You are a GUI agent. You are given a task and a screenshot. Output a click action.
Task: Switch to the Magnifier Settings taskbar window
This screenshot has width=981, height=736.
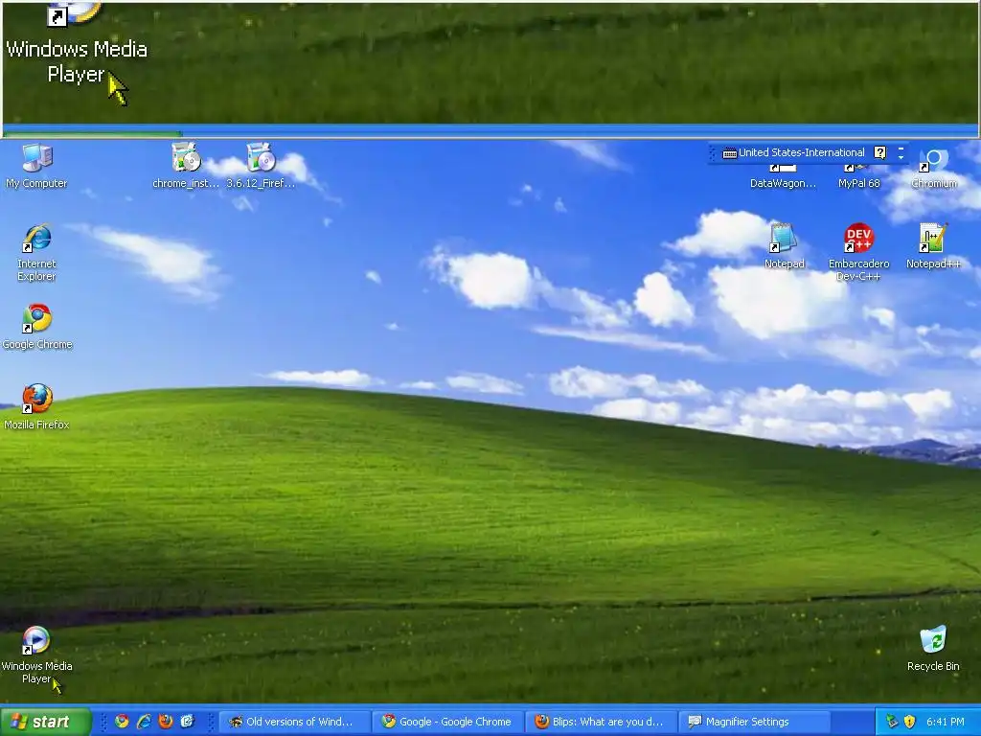755,722
